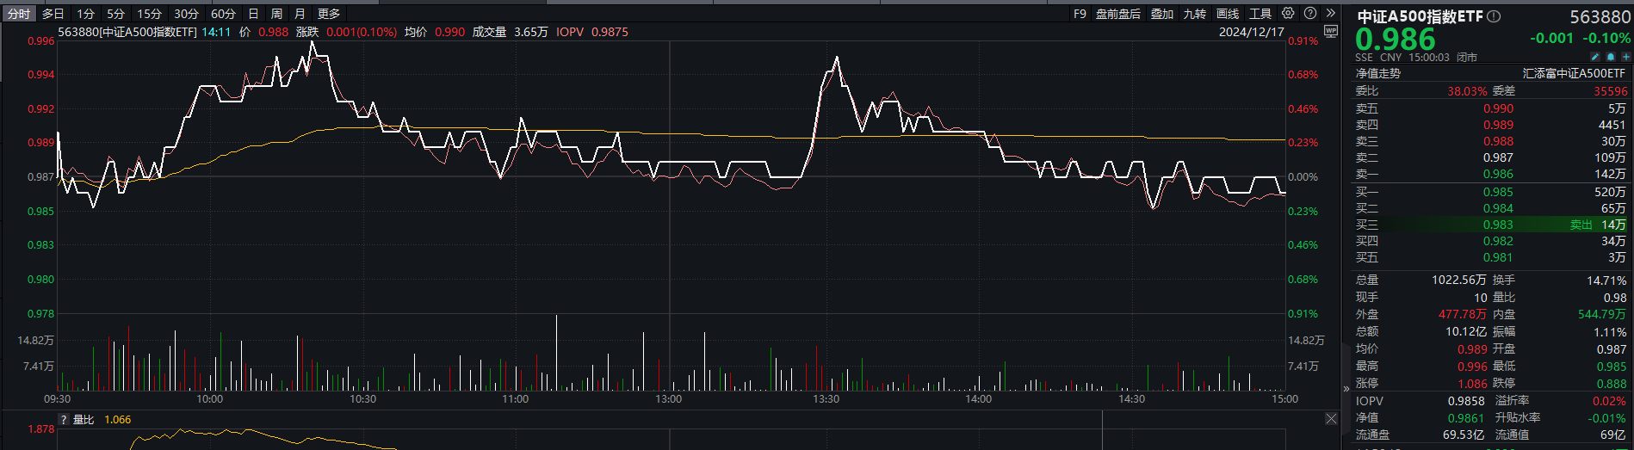Click the question mark beside 量比 indicator

(64, 420)
